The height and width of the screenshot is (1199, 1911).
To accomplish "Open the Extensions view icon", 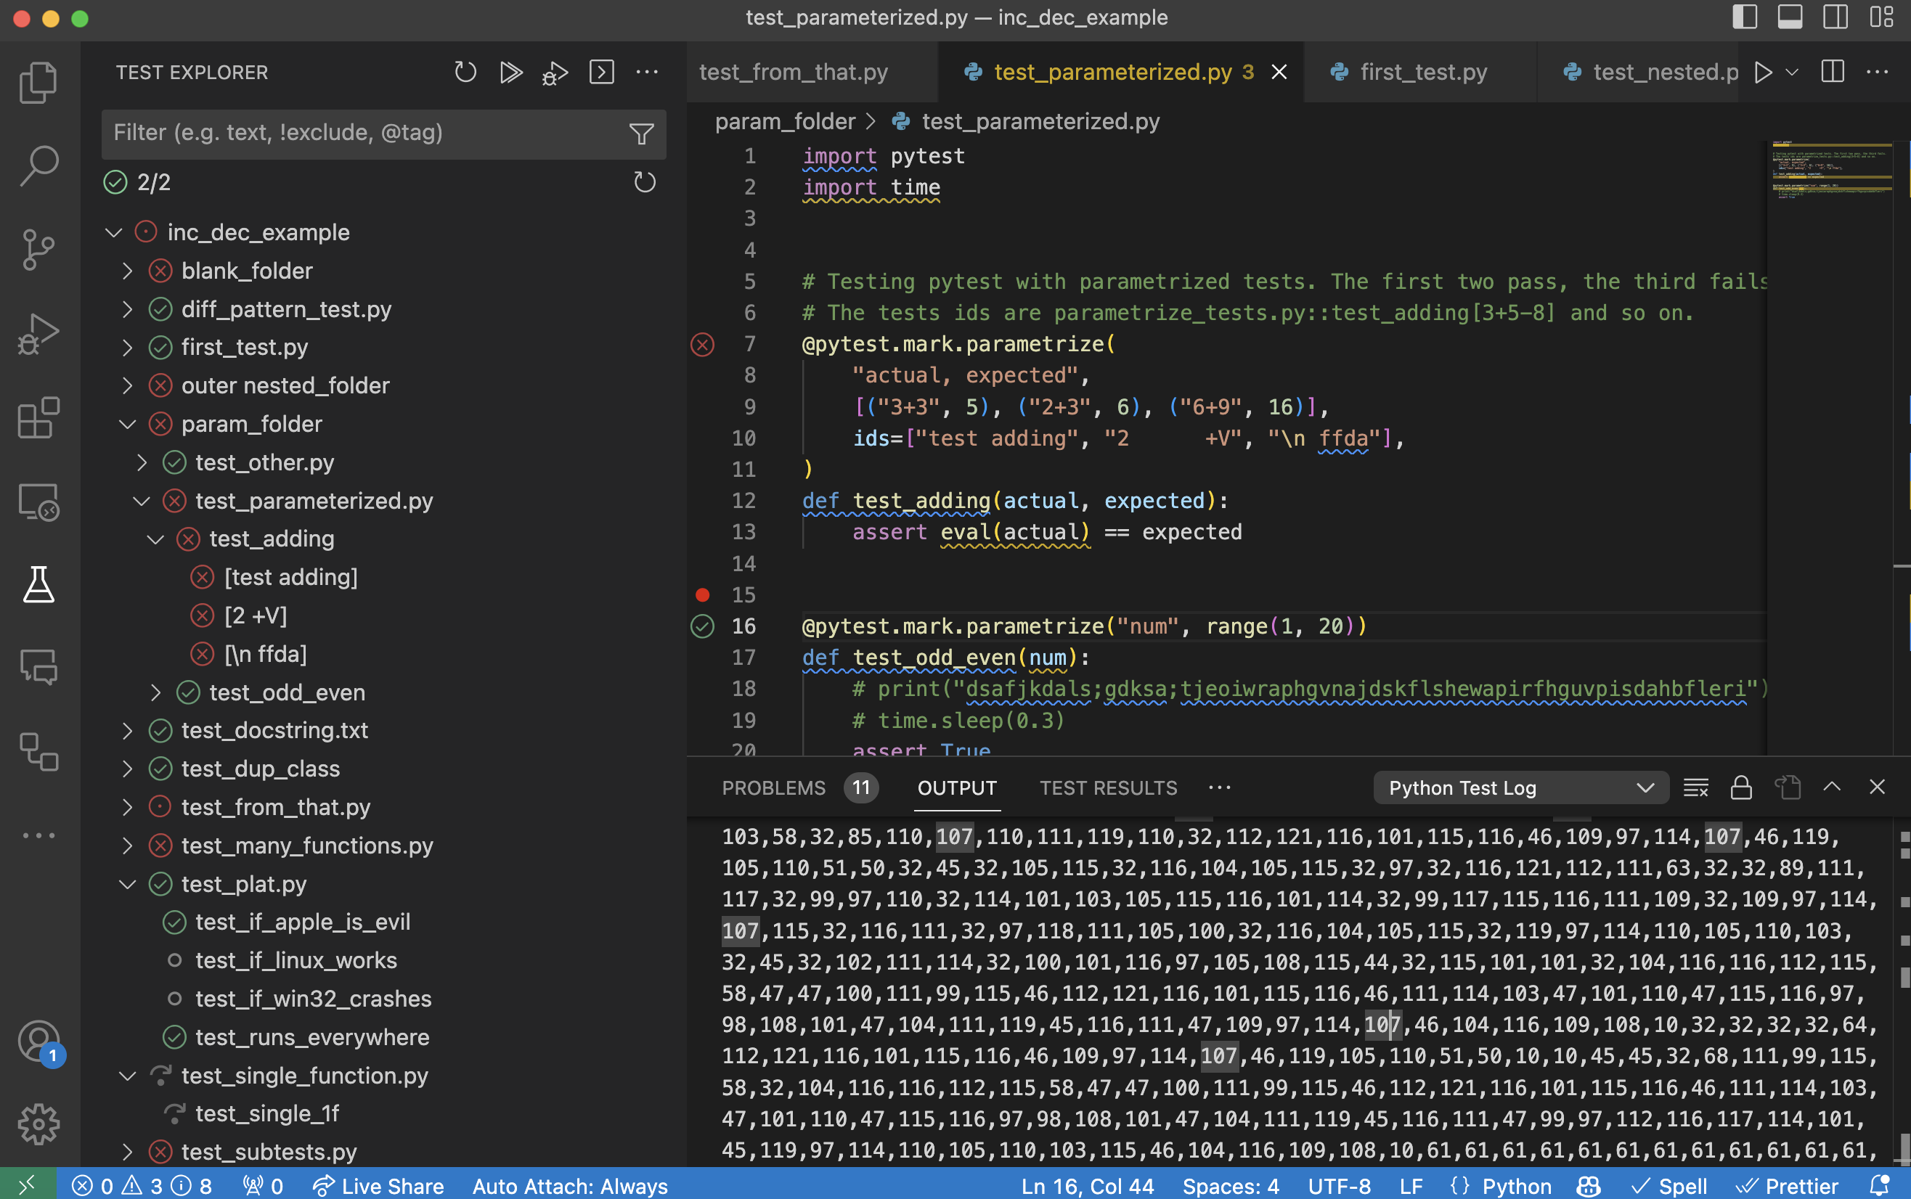I will [37, 418].
